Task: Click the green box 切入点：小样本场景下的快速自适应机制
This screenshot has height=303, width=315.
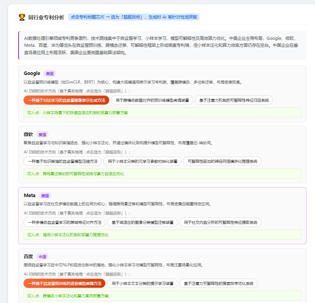Action: [162, 112]
